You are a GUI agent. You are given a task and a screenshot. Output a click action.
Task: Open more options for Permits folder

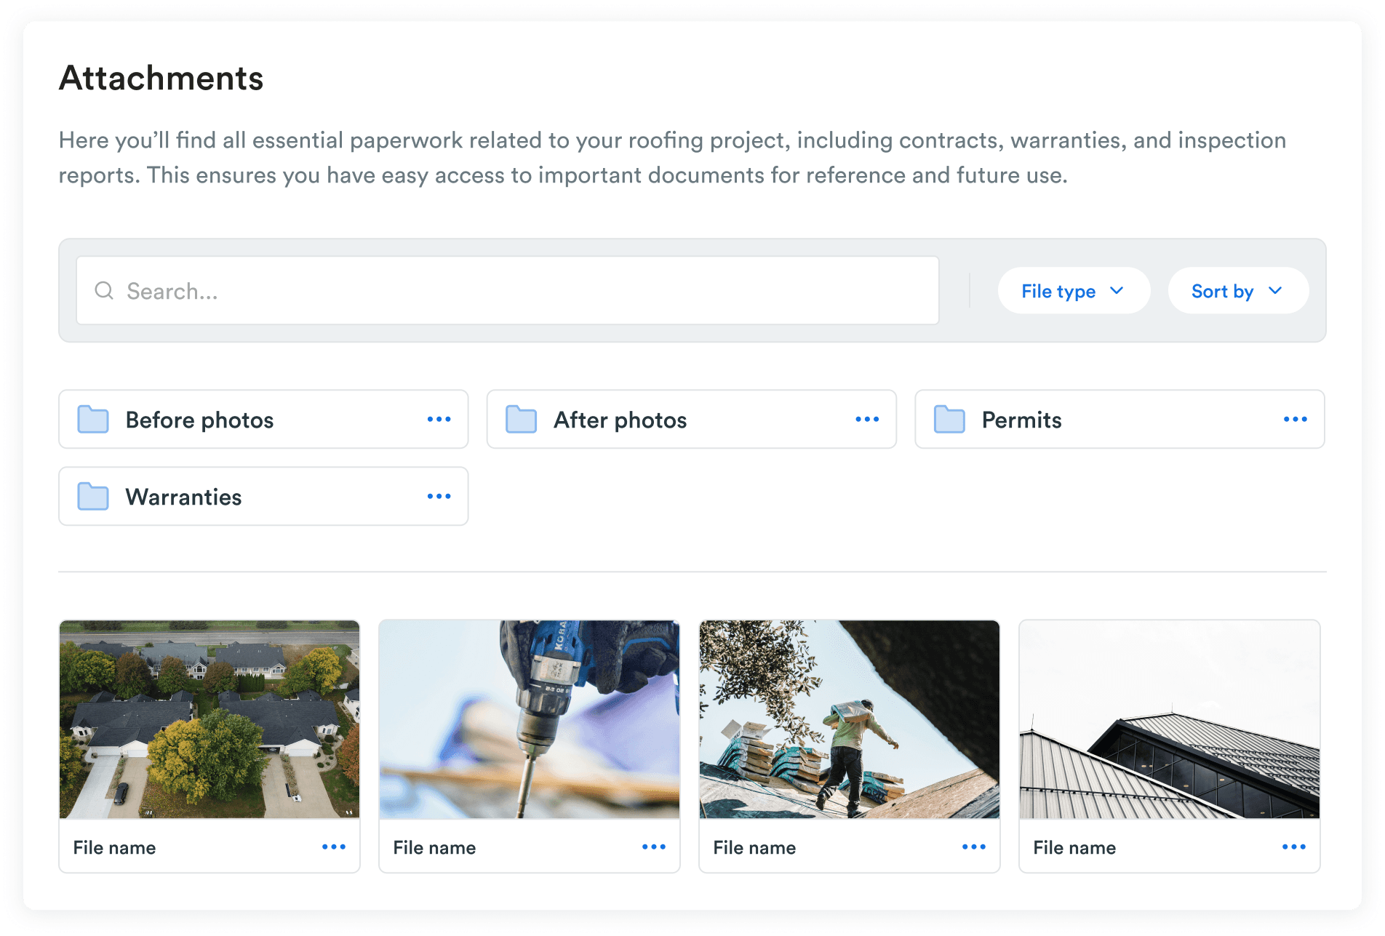(x=1296, y=420)
